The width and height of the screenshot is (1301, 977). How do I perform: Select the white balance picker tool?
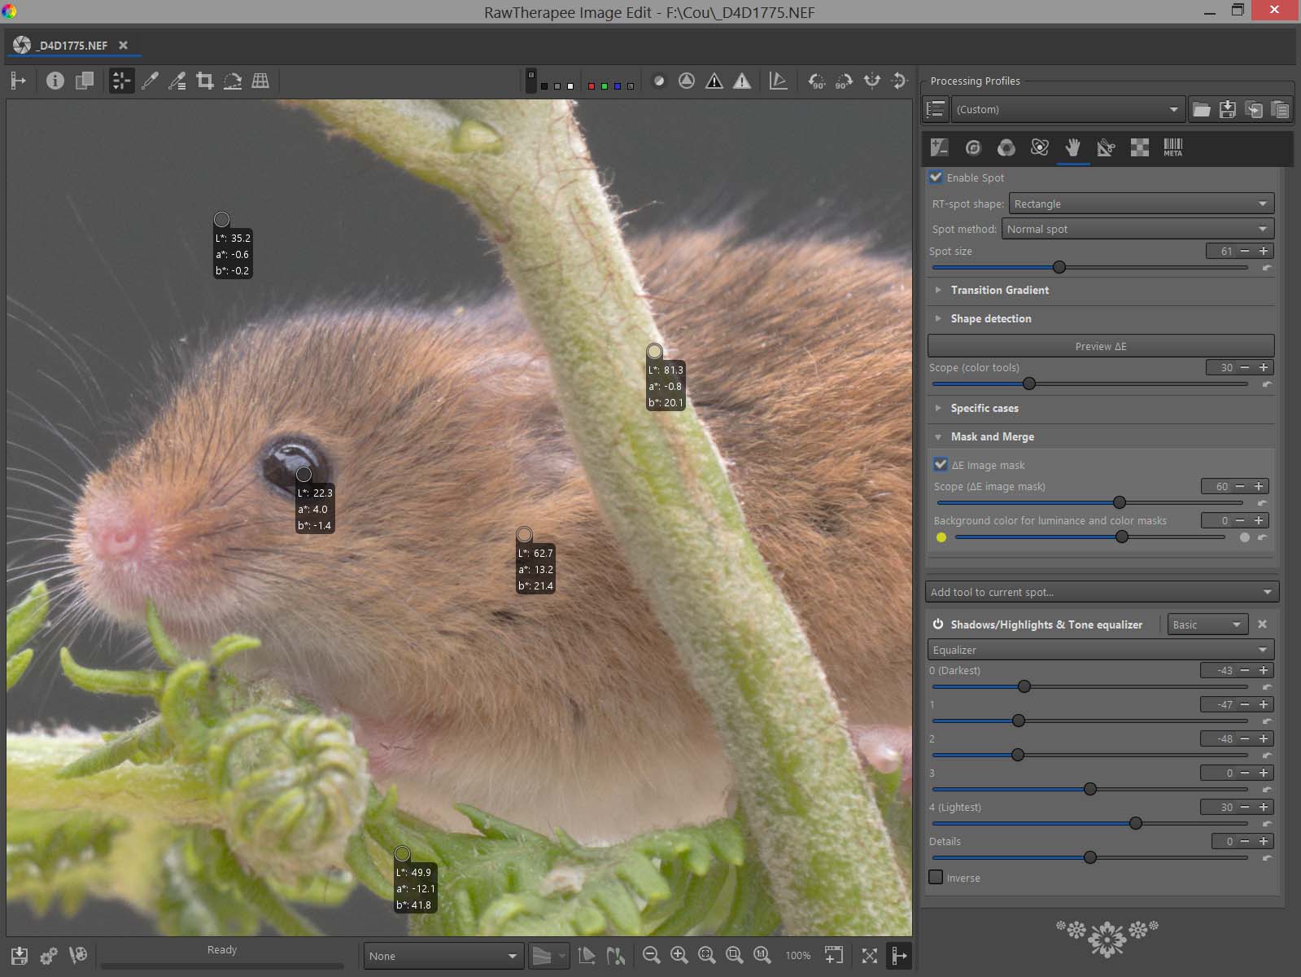(x=150, y=81)
